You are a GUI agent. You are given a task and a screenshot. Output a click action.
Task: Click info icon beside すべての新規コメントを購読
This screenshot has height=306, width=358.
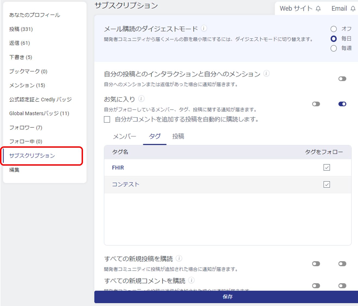click(x=191, y=280)
